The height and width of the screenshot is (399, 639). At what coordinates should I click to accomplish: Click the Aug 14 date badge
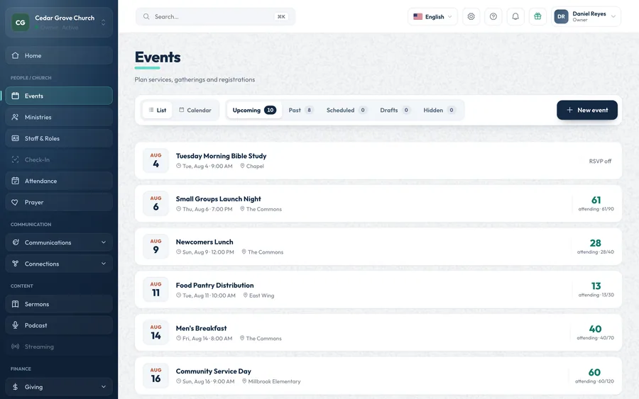[x=155, y=332]
